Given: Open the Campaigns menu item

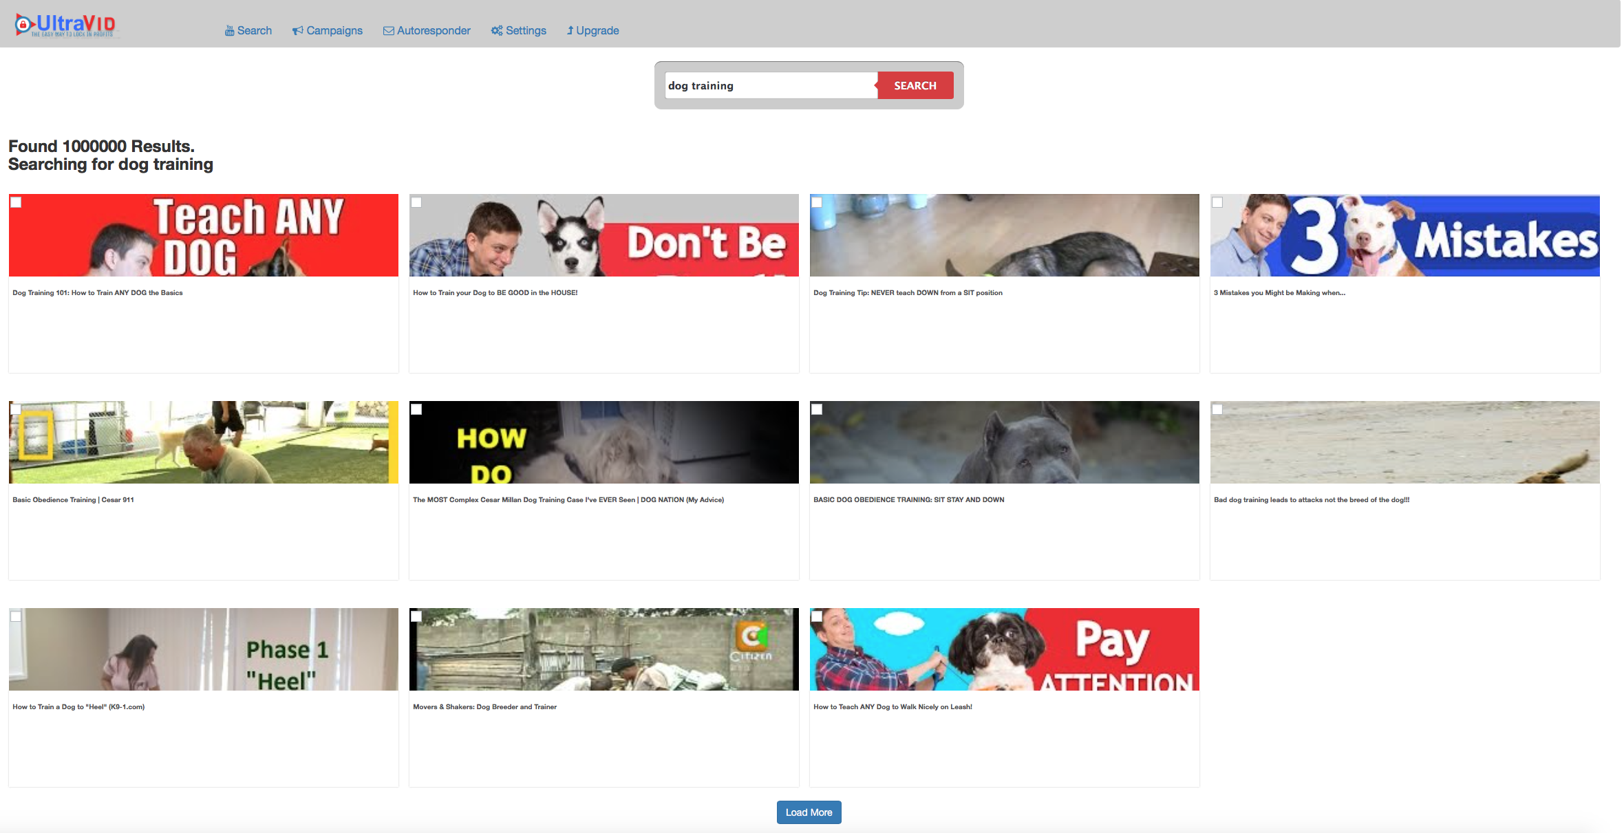Looking at the screenshot, I should 334,31.
